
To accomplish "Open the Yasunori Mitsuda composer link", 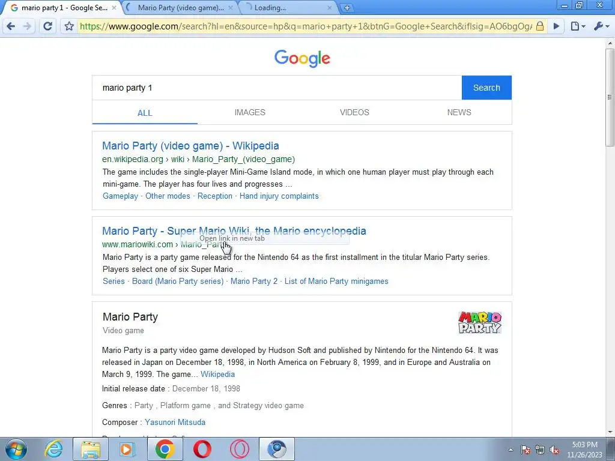I will (x=175, y=422).
